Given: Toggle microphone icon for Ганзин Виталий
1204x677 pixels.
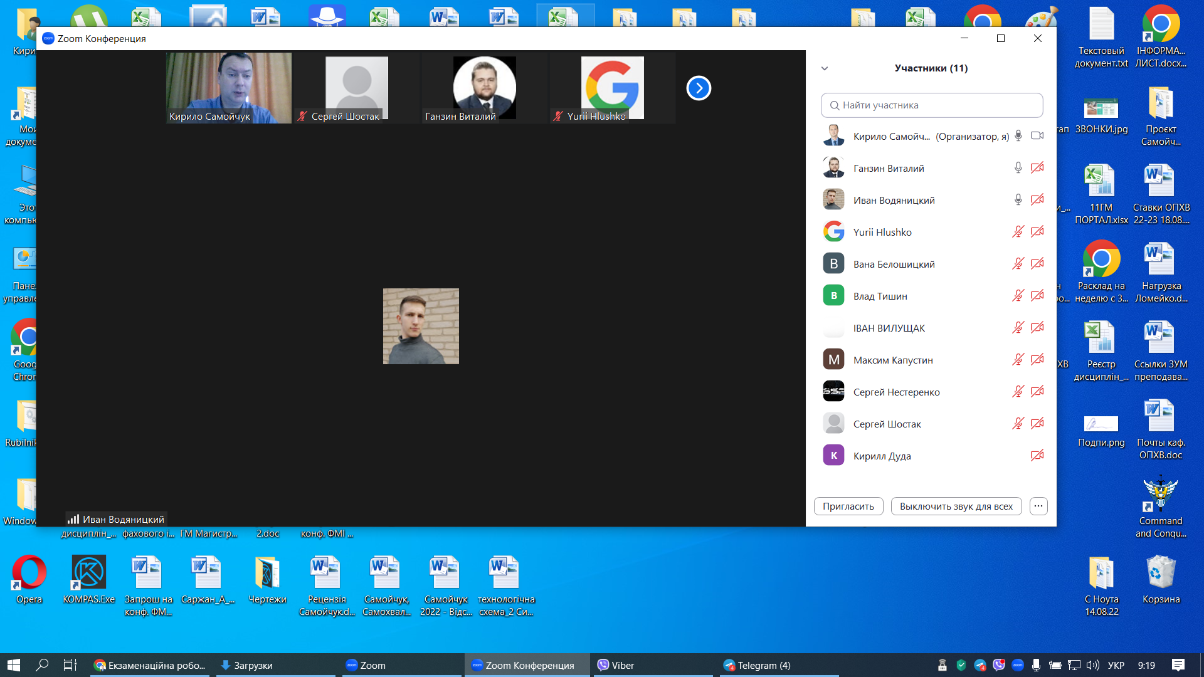Looking at the screenshot, I should click(1018, 168).
